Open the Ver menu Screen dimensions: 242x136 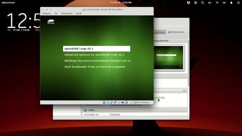[x=56, y=14]
